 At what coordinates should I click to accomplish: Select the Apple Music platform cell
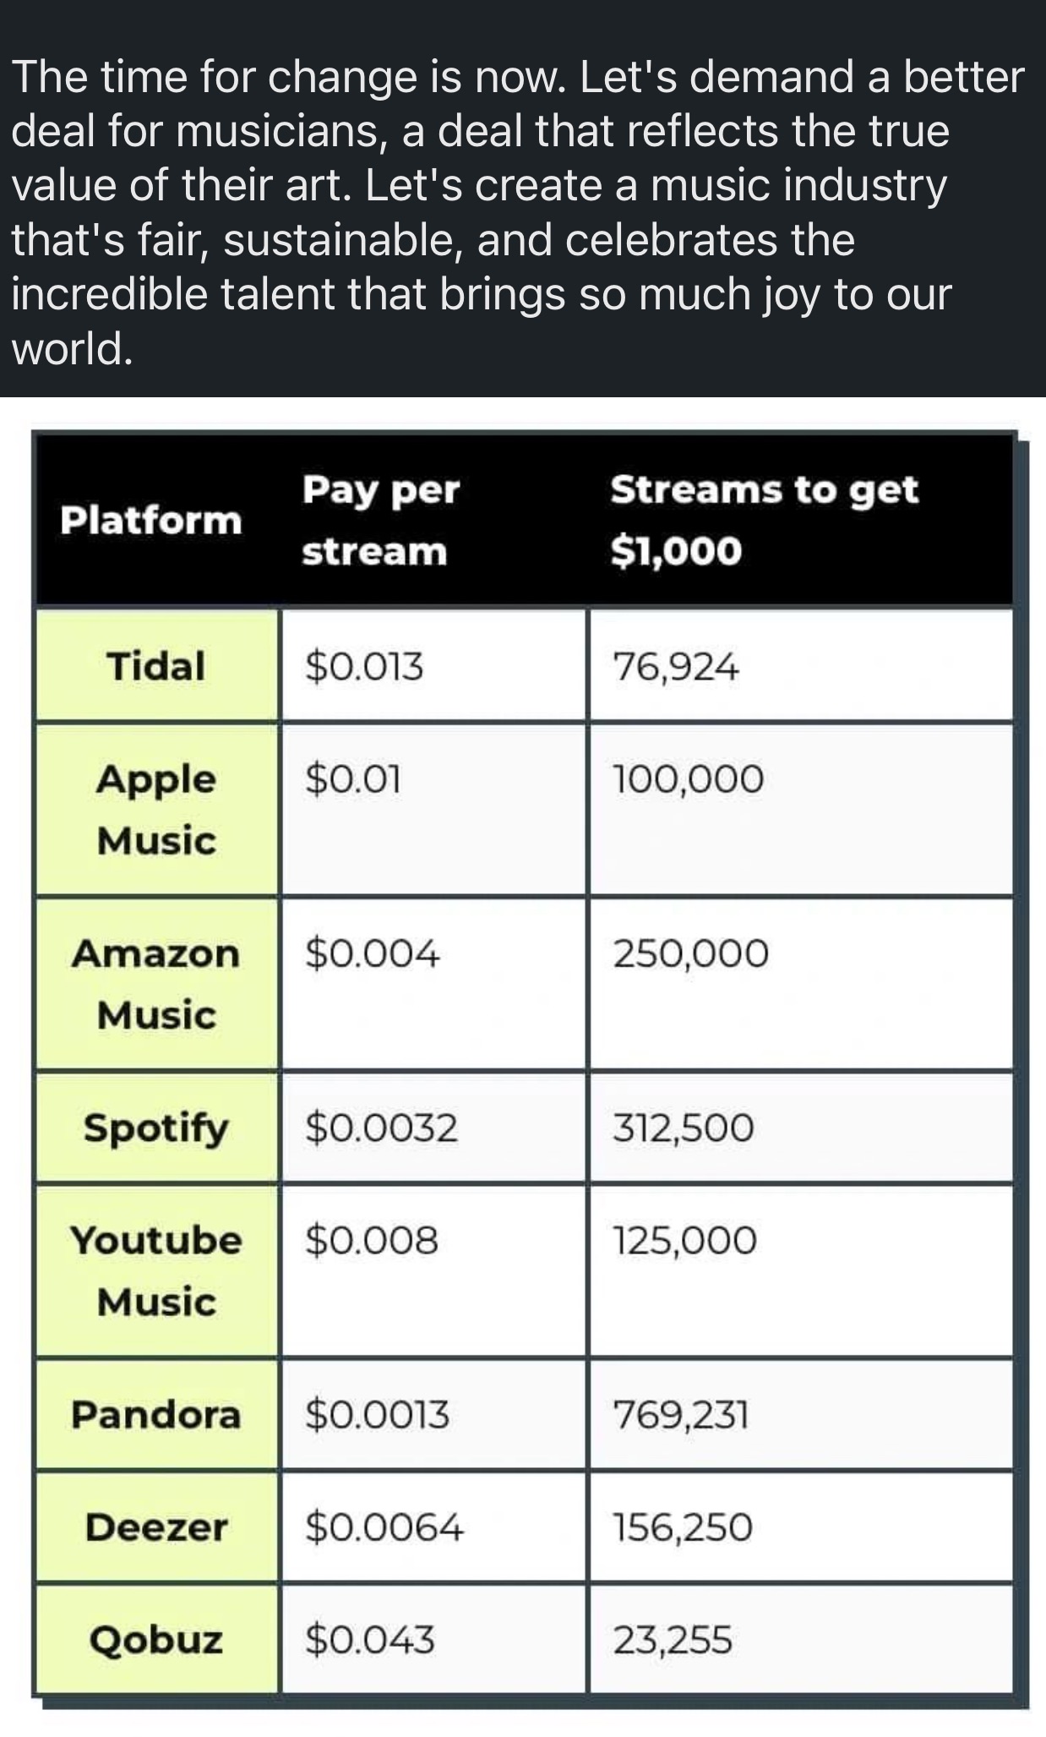156,809
